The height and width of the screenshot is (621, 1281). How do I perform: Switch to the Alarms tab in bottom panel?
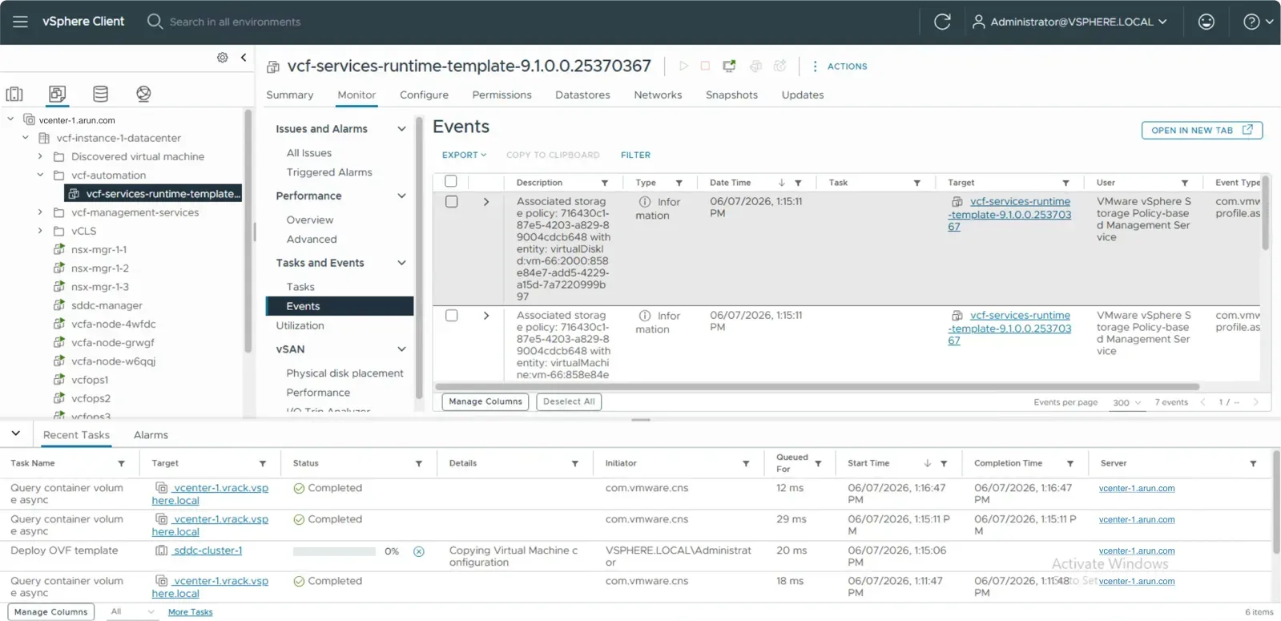(151, 435)
